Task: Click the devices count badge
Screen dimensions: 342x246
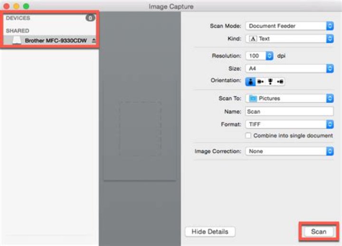Action: coord(90,18)
